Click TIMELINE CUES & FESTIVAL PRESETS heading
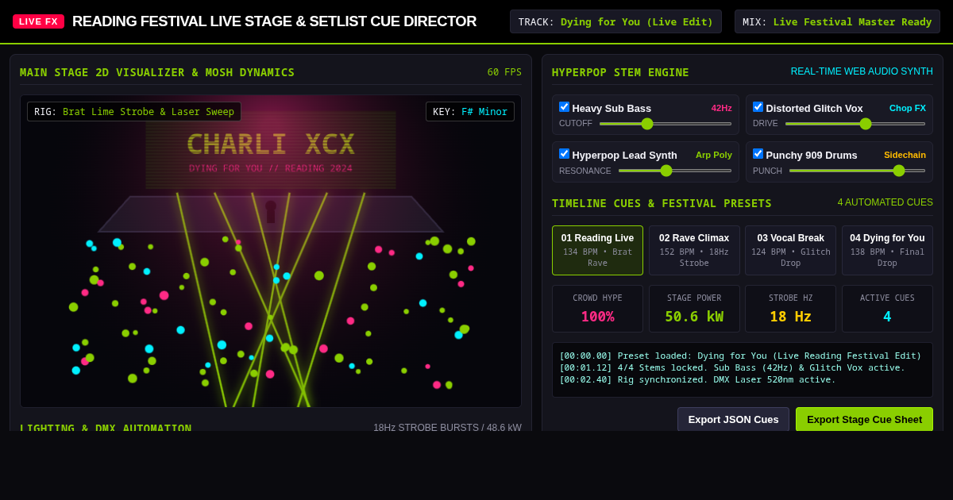Image resolution: width=953 pixels, height=500 pixels. [x=662, y=203]
